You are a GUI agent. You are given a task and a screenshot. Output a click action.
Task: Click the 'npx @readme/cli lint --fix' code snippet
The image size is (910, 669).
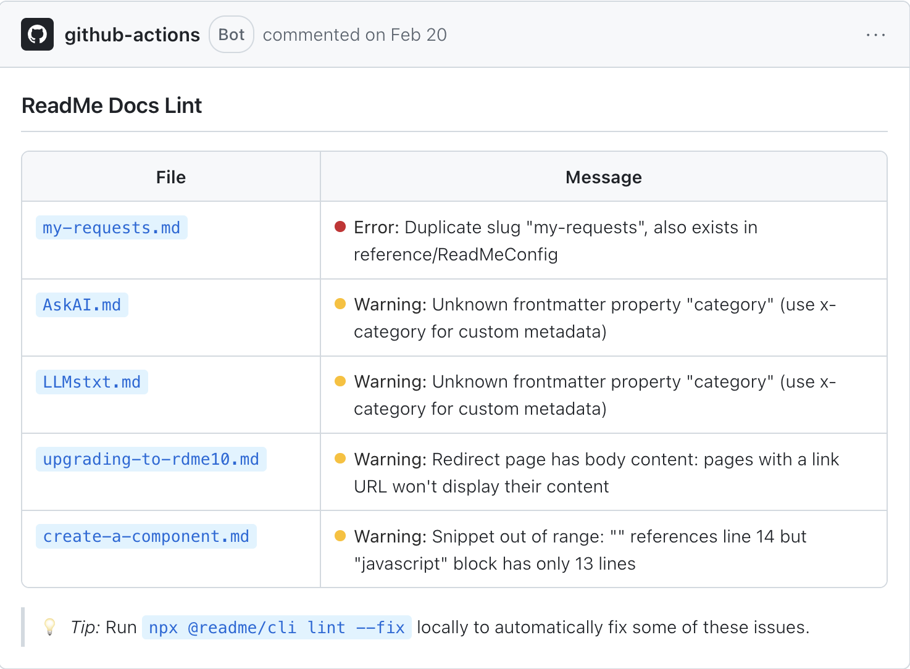click(x=277, y=627)
